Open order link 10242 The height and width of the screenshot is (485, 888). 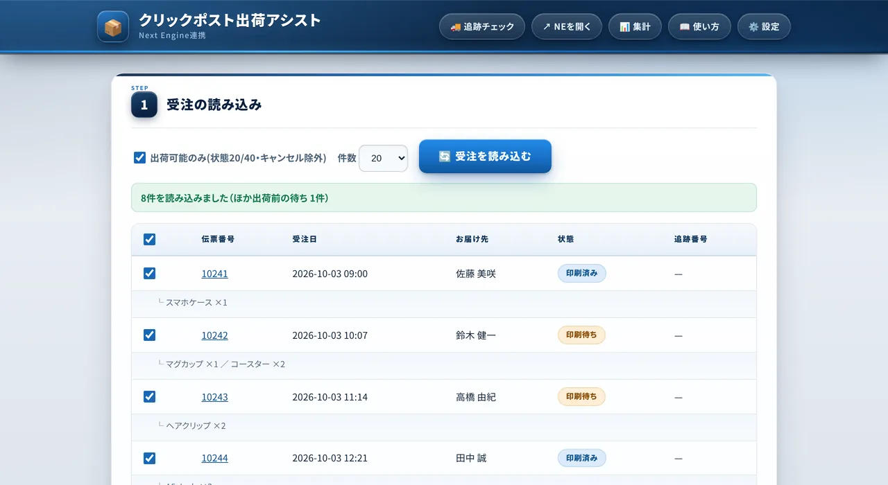214,335
